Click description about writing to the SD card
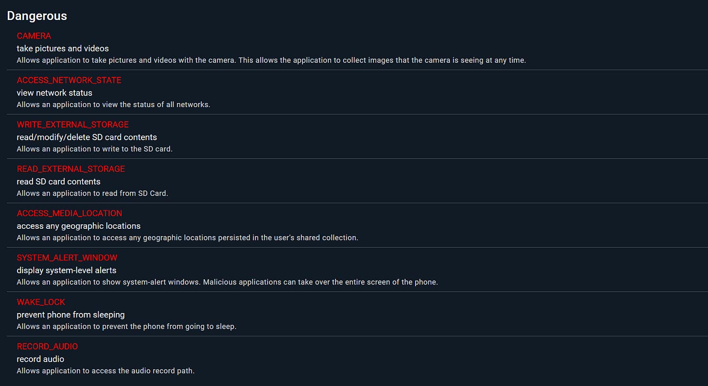This screenshot has height=386, width=708. click(94, 148)
